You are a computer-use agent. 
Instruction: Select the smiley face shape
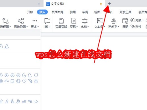tap(18, 81)
